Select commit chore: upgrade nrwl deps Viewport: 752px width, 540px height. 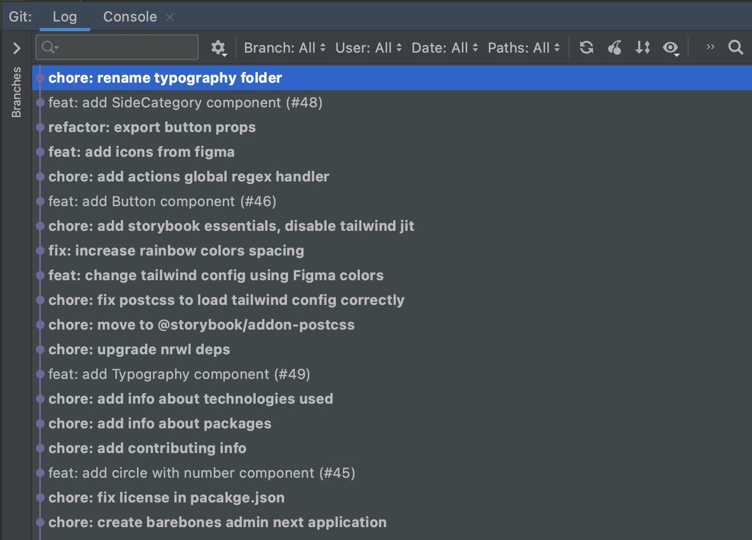point(139,349)
